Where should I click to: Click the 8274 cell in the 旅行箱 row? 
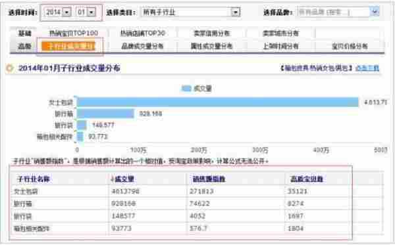[x=296, y=204]
